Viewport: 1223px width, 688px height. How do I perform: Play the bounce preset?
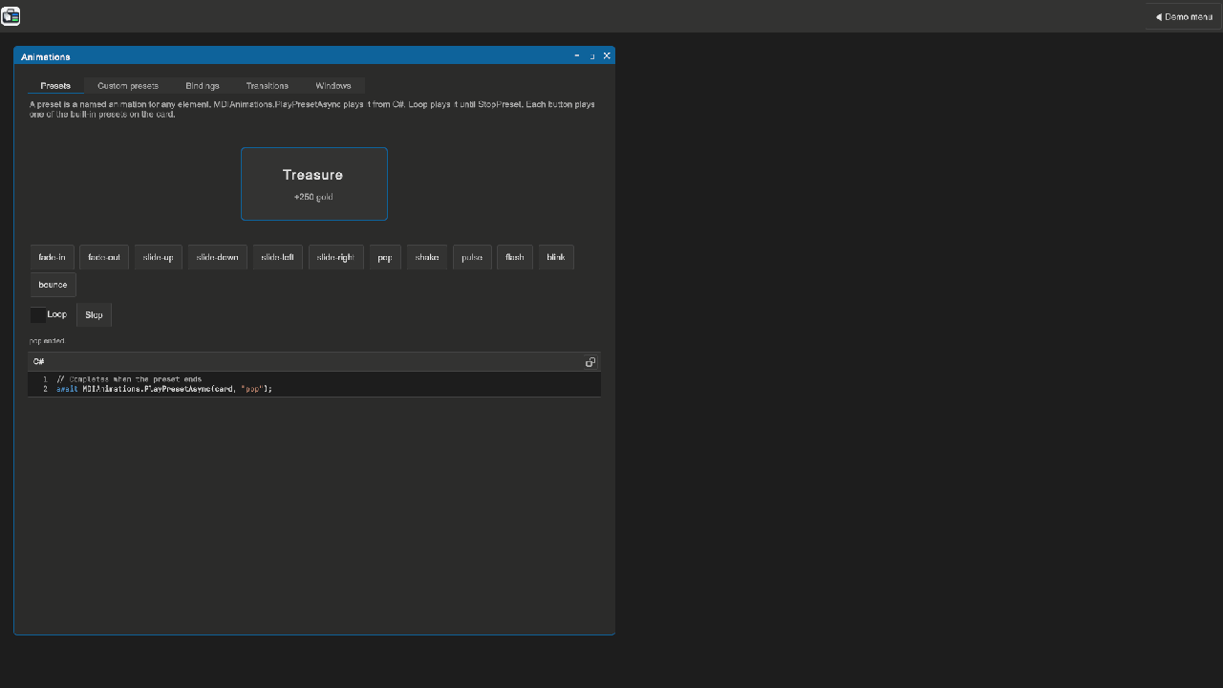coord(53,285)
